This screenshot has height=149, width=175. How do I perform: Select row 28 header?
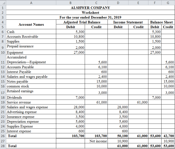tap(3, 146)
